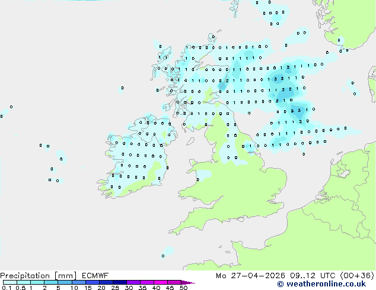Click the '15' legend value
The height and width of the screenshot is (290, 376).
click(88, 288)
